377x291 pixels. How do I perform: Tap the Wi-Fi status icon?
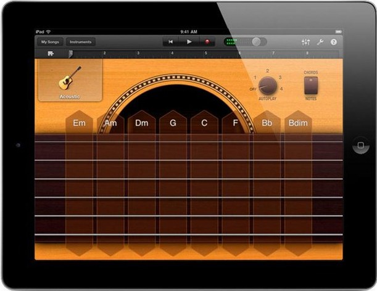point(49,31)
